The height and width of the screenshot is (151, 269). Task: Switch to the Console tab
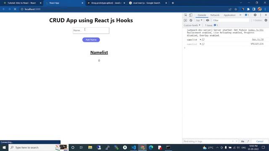tap(202, 15)
